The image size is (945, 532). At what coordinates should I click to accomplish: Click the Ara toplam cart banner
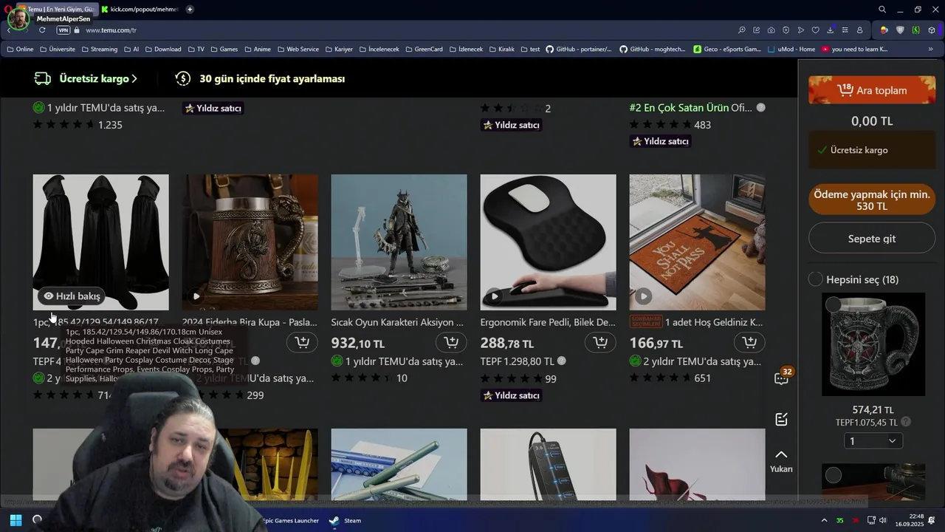[872, 90]
